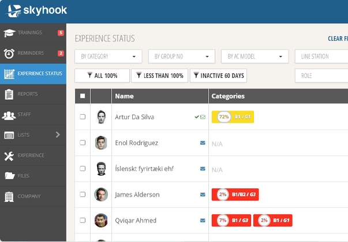Tick the checkbox for Artur Da Silva
348x242 pixels.
[x=83, y=117]
